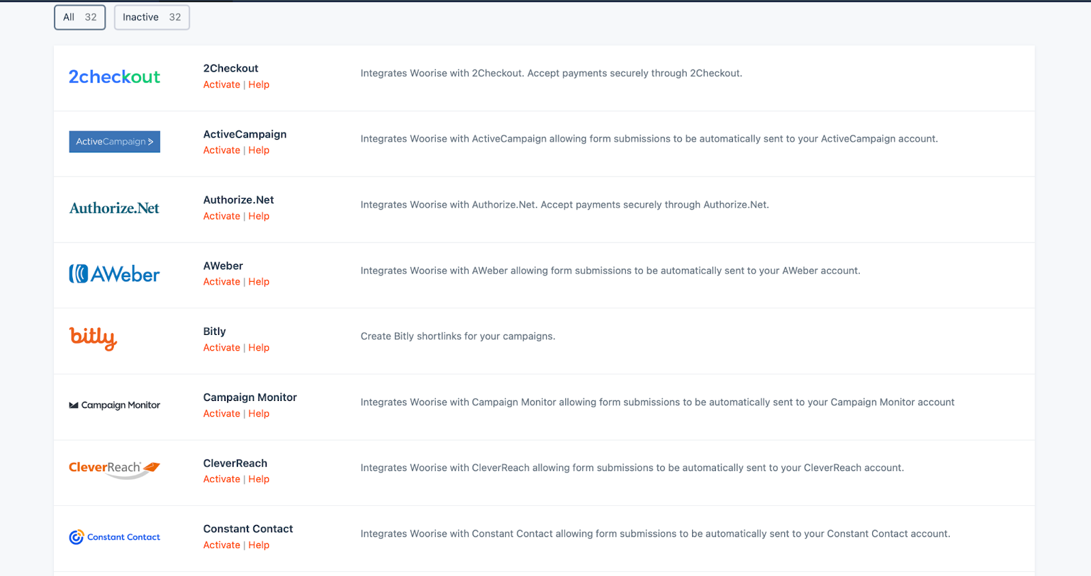Click the CleverReach description text

(x=632, y=468)
